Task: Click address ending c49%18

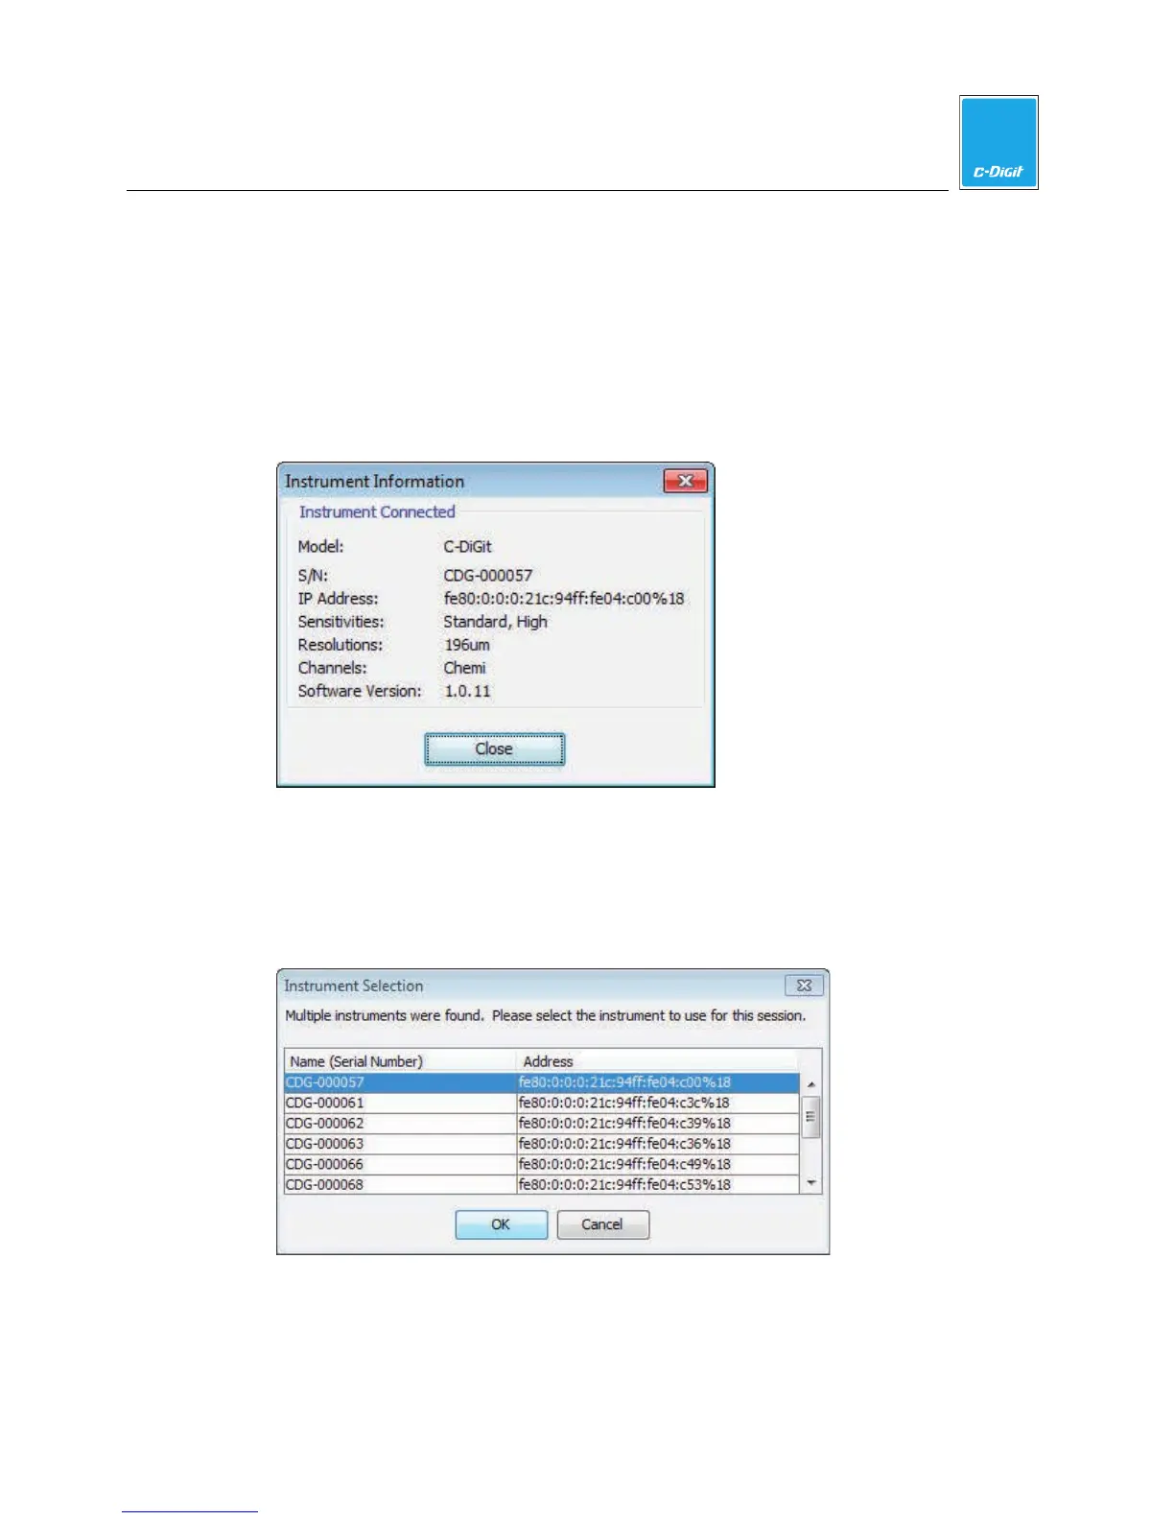Action: point(624,1164)
